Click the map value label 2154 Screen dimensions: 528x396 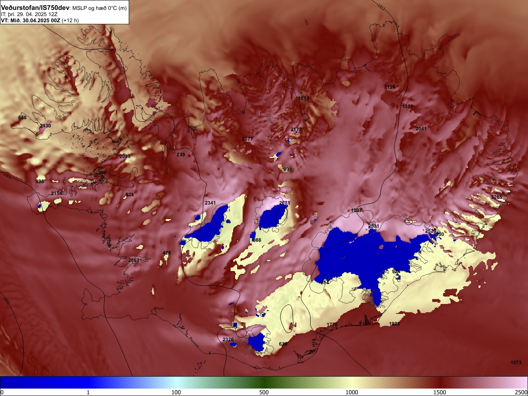(57, 193)
